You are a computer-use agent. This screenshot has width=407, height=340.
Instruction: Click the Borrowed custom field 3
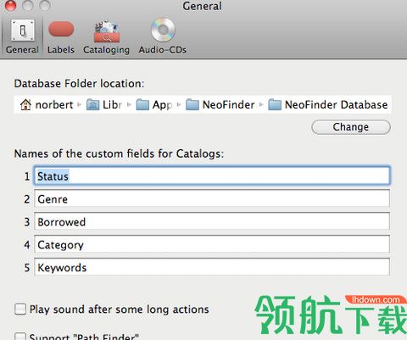[x=212, y=221]
